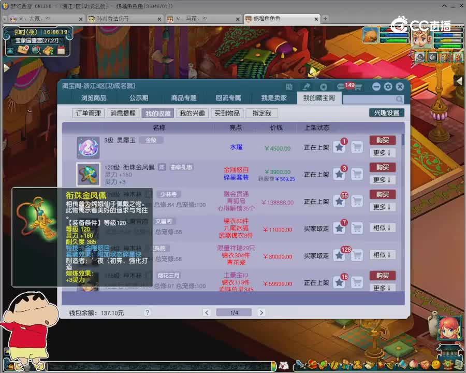
Task: Expand the right side panel arrow
Action: [459, 80]
